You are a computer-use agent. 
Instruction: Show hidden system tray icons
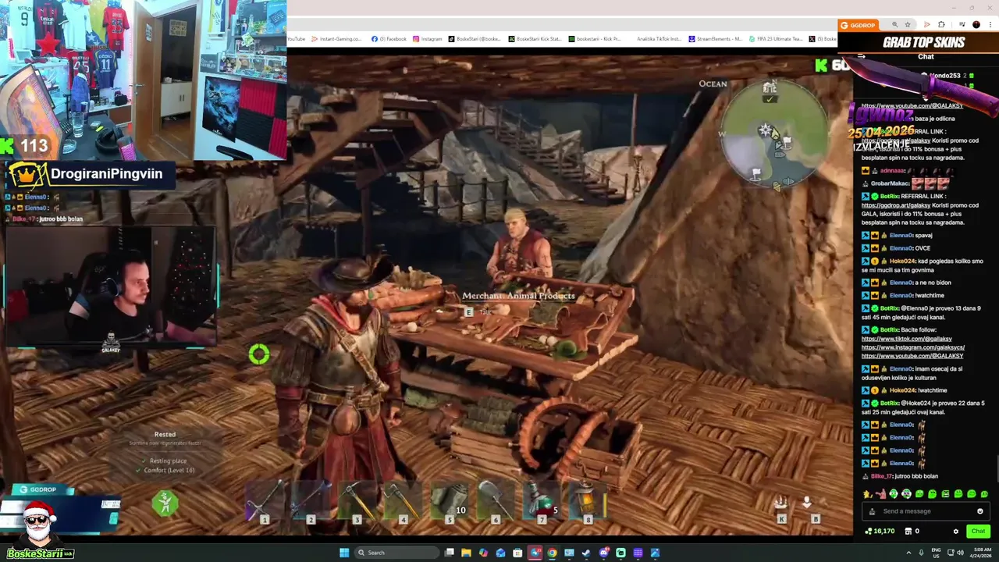(909, 553)
